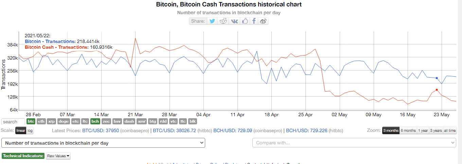Click the thumbs-up like share icon
The height and width of the screenshot is (164, 462).
click(x=245, y=21)
